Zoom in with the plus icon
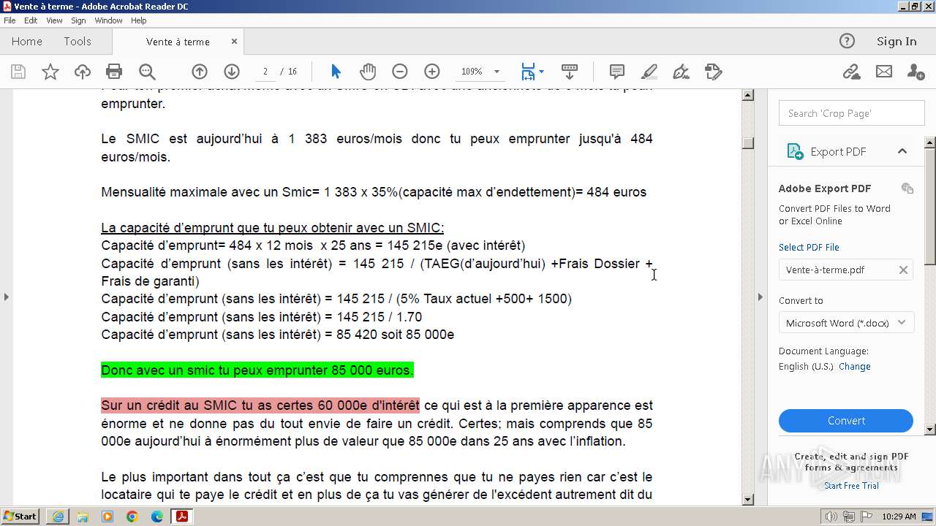936x526 pixels. coord(432,72)
